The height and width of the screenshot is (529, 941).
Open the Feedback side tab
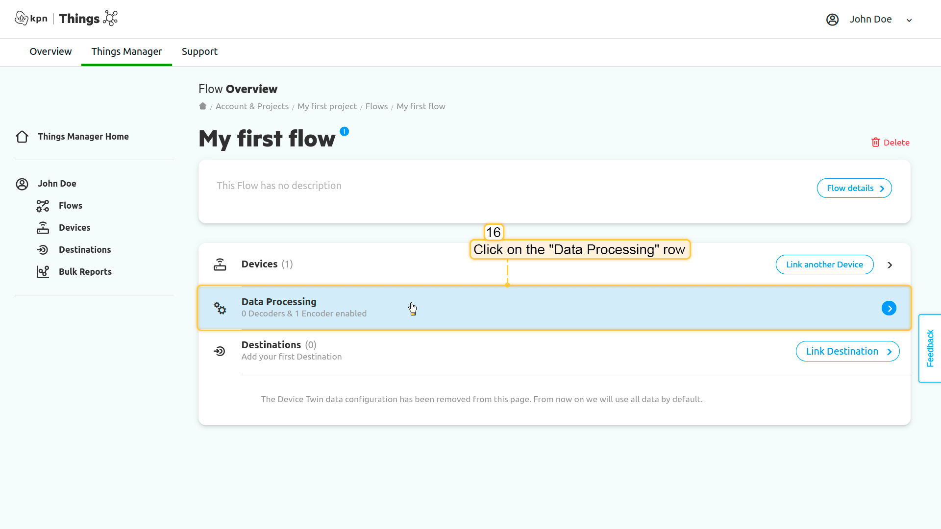[x=930, y=348]
